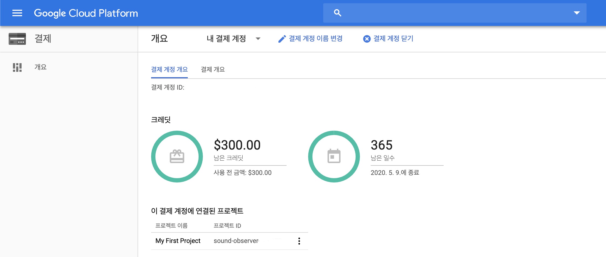Click the pencil rename icon
This screenshot has width=606, height=257.
tap(282, 39)
